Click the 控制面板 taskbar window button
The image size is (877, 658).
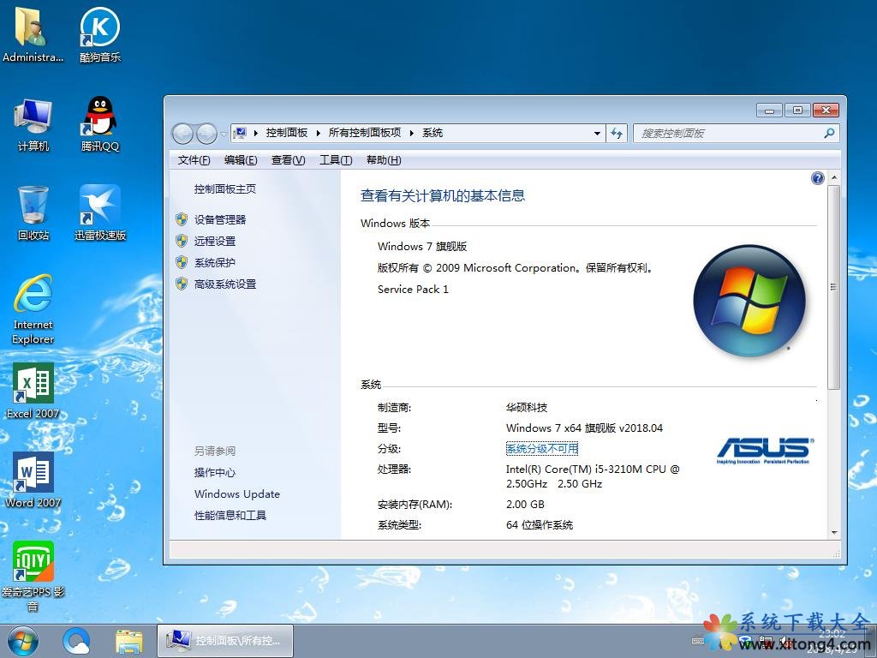click(x=225, y=641)
